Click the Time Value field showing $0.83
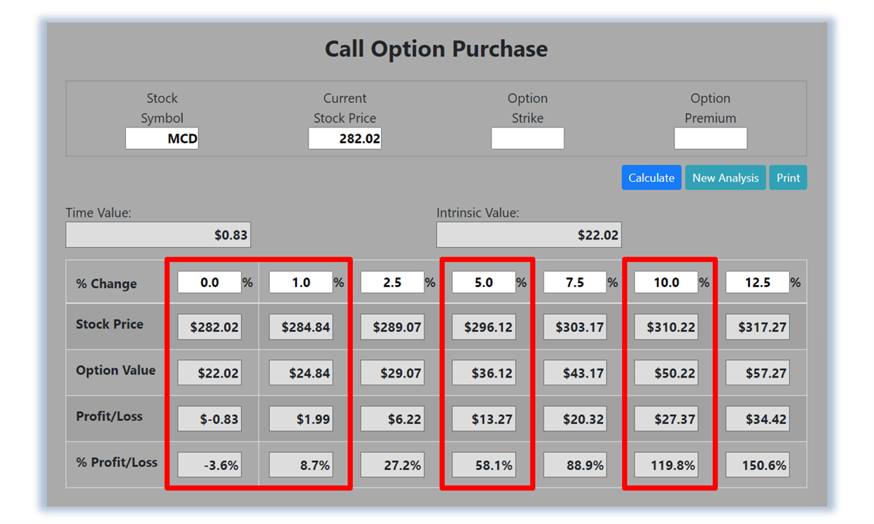Viewport: 874px width, 524px height. point(158,235)
